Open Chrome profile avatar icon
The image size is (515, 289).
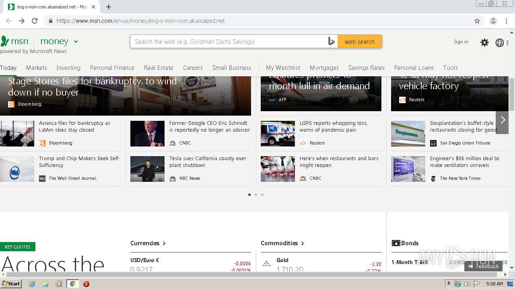pyautogui.click(x=493, y=21)
